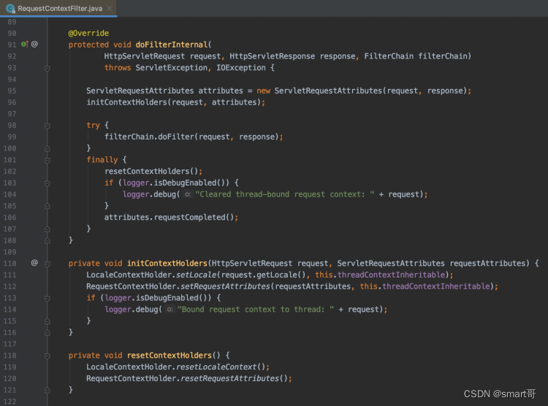Click the overrides-method gutter icon on line 91
548x406 pixels.
point(24,45)
